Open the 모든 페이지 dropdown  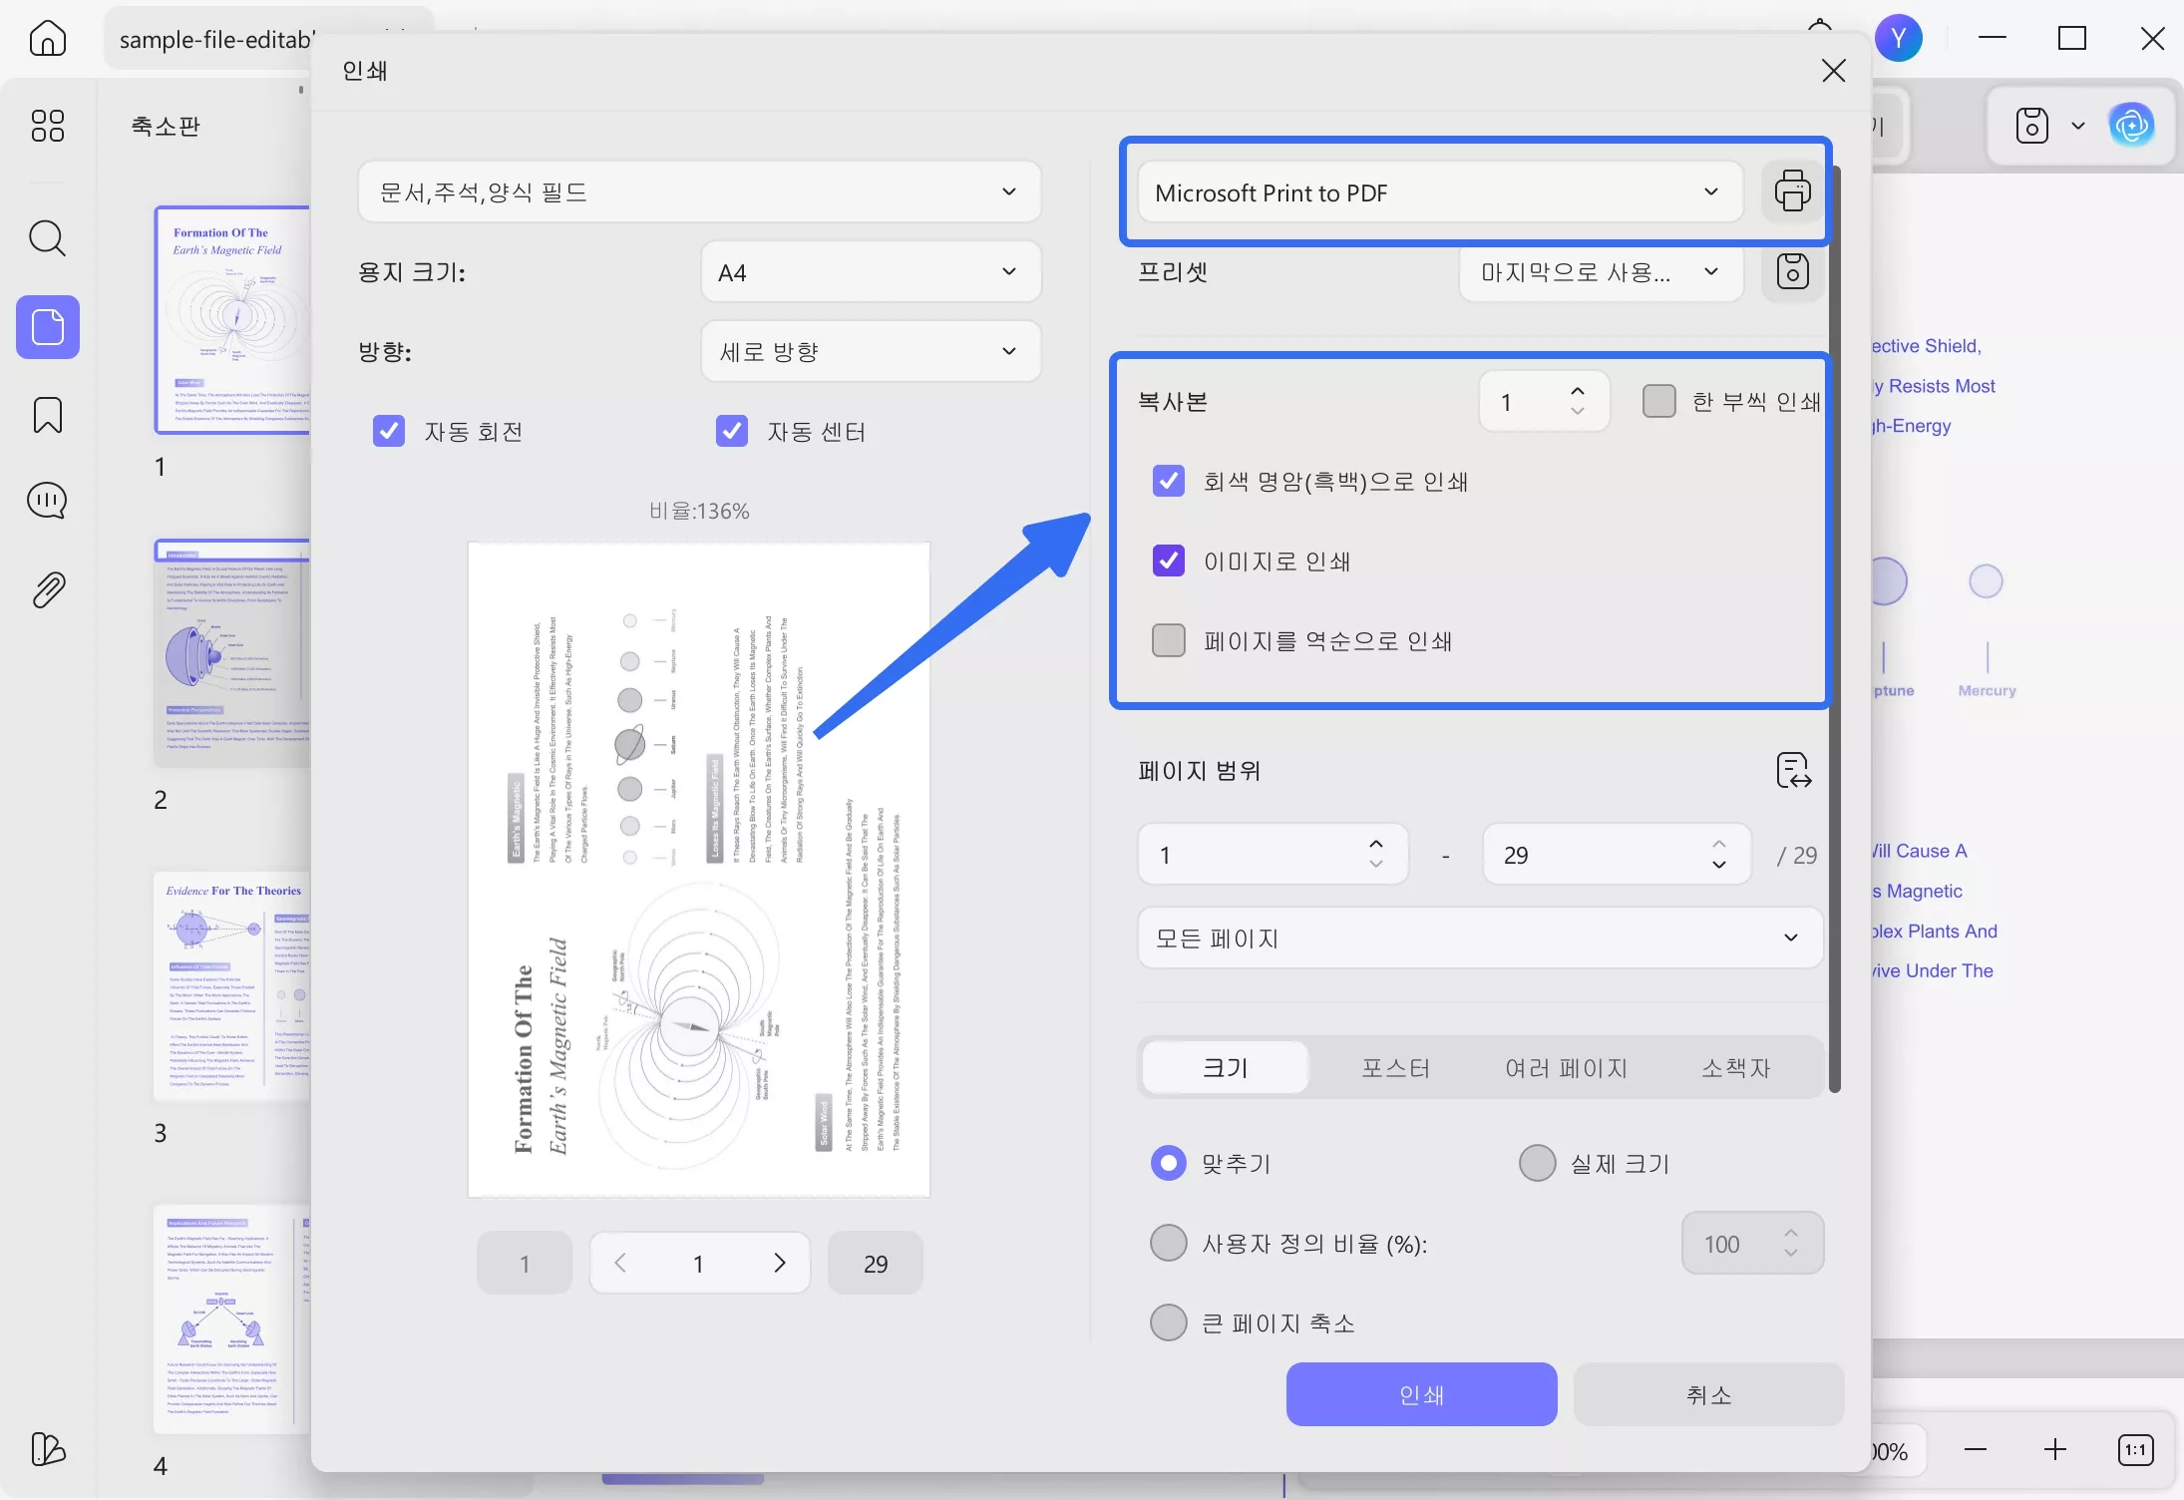pos(1479,938)
